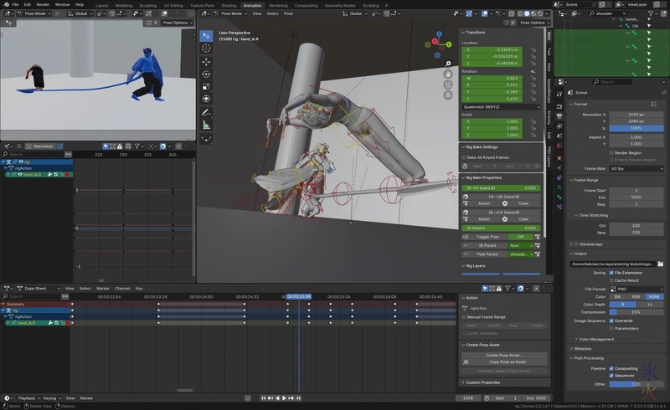Viewport: 670px width, 410px height.
Task: Open the Frame Rate 60 fps dropdown
Action: coord(636,168)
